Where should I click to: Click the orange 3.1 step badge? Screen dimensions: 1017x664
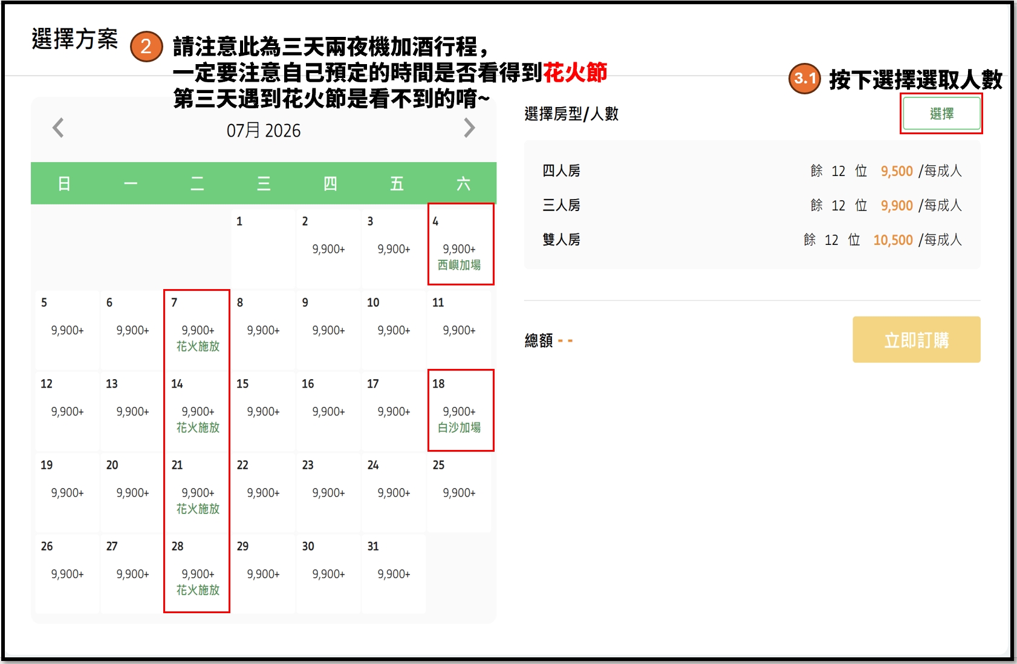806,78
